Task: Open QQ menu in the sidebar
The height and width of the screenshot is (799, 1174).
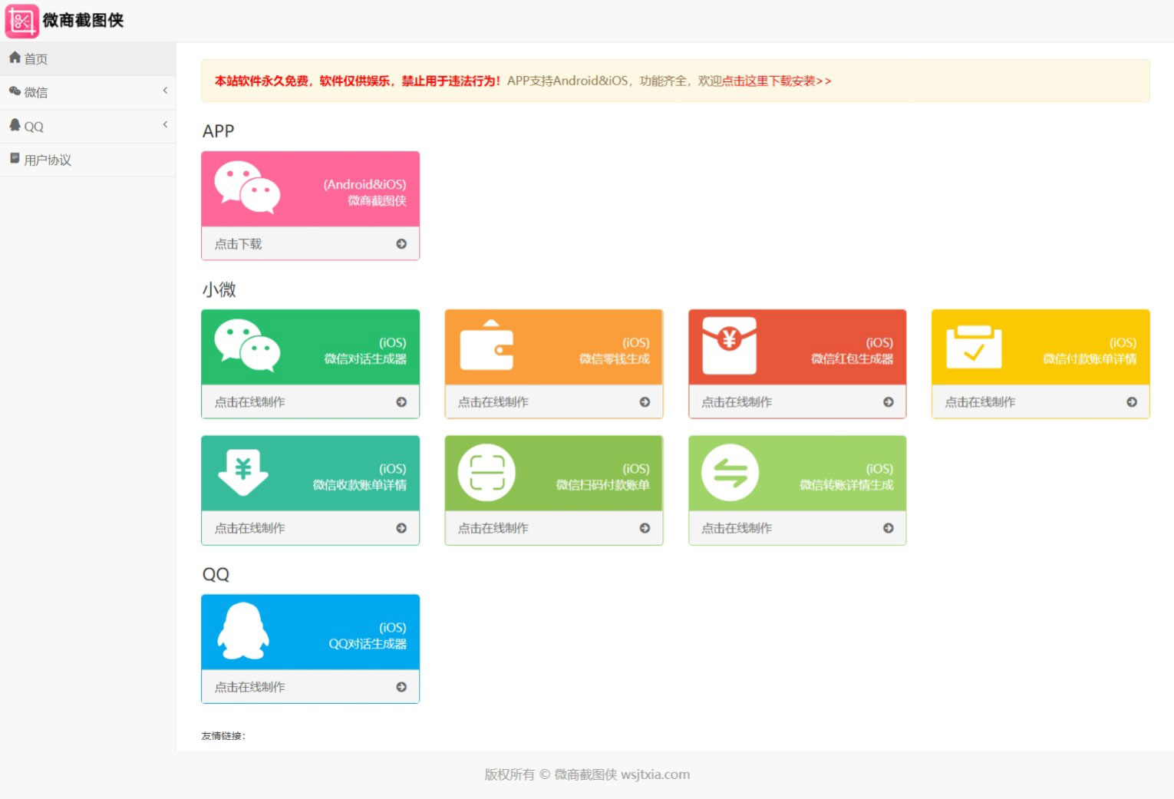Action: tap(87, 126)
